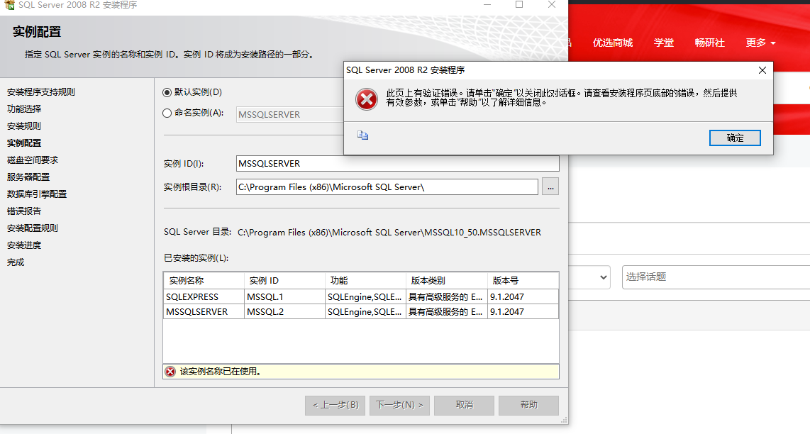Open the 磁盘空间要求 step
Screen dimensions: 810x434
pyautogui.click(x=33, y=160)
